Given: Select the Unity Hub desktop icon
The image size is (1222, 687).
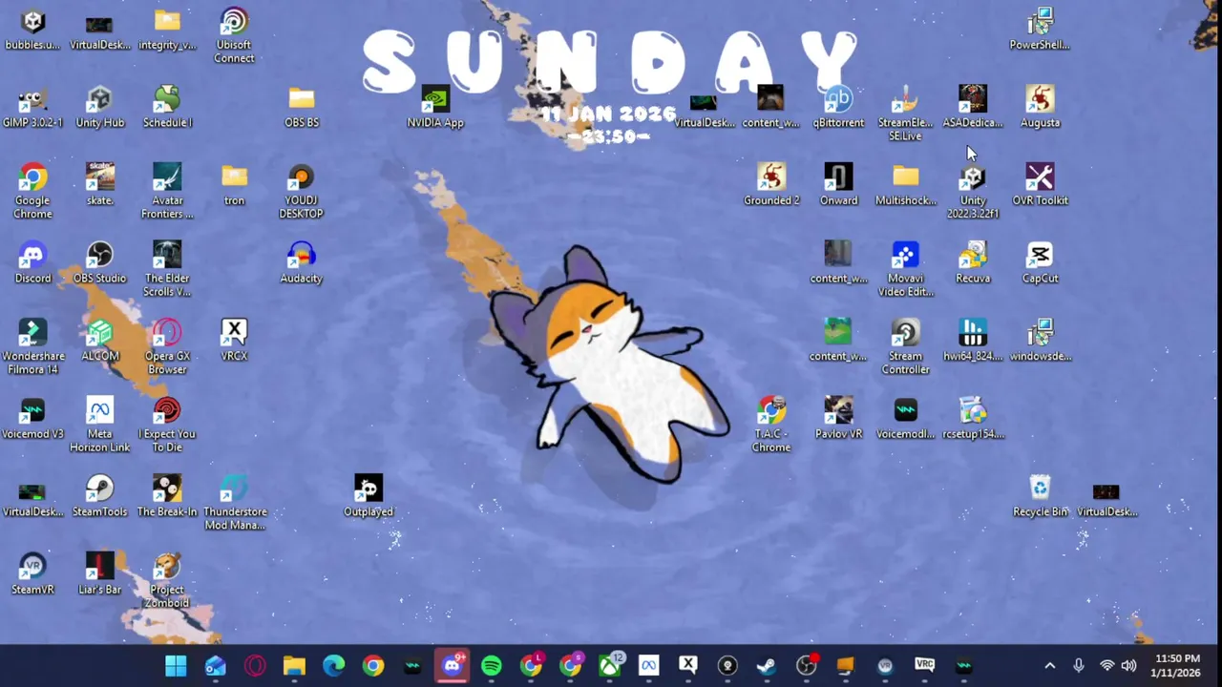Looking at the screenshot, I should pos(100,106).
